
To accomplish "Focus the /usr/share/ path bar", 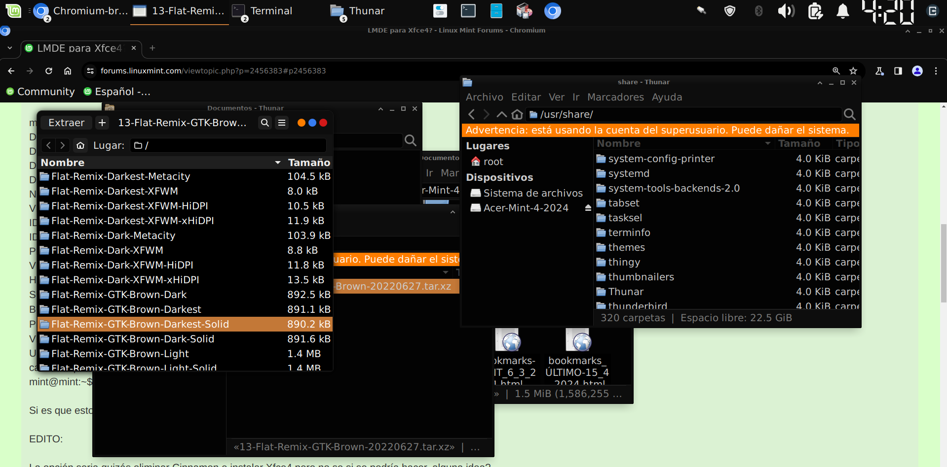I will pos(683,114).
